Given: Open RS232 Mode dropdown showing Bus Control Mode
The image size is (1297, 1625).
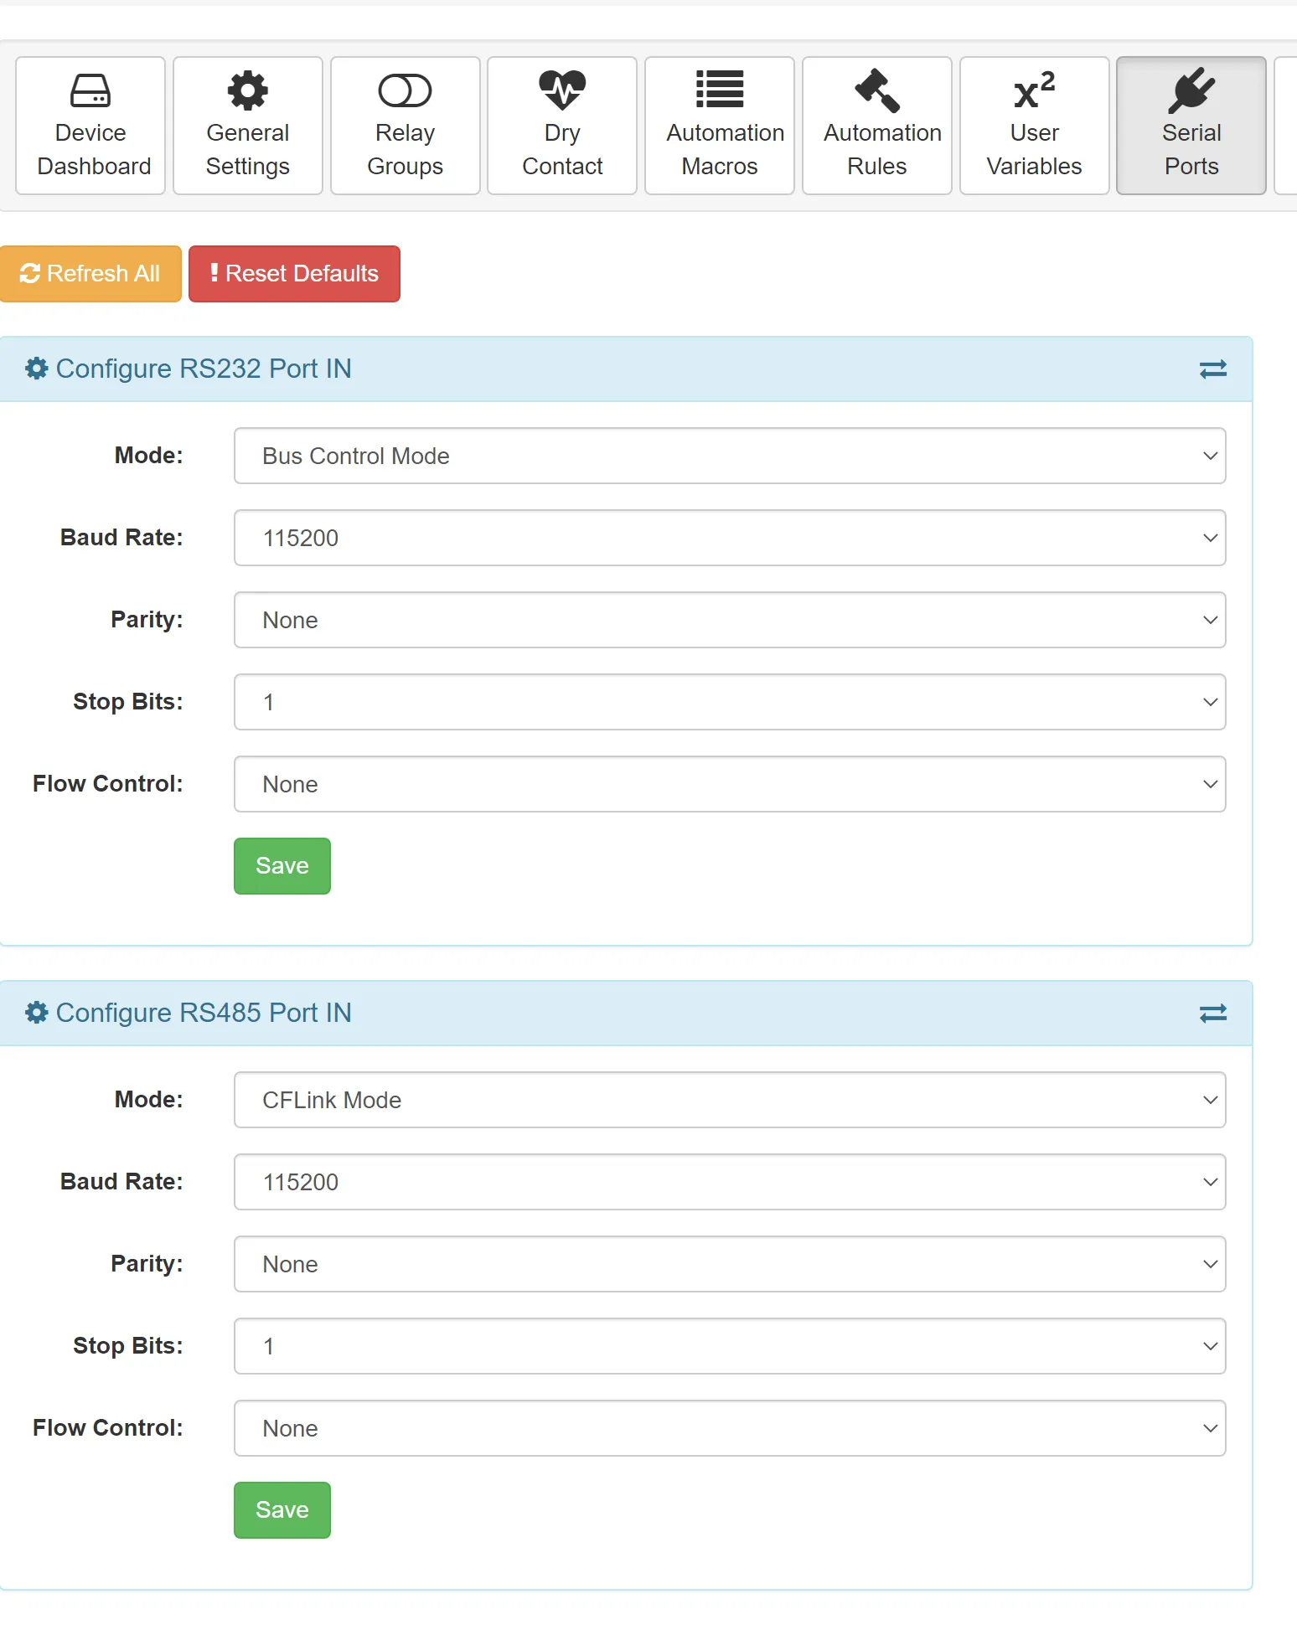Looking at the screenshot, I should [x=729, y=456].
